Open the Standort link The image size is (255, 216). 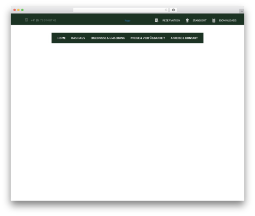(x=199, y=20)
